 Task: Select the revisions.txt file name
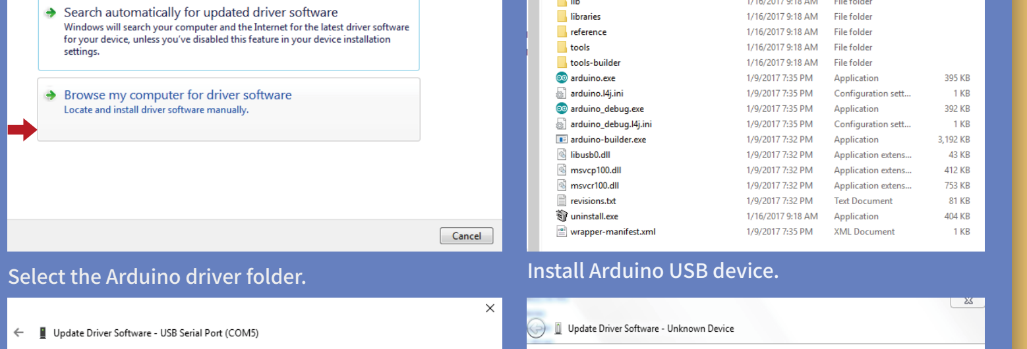[x=593, y=201]
